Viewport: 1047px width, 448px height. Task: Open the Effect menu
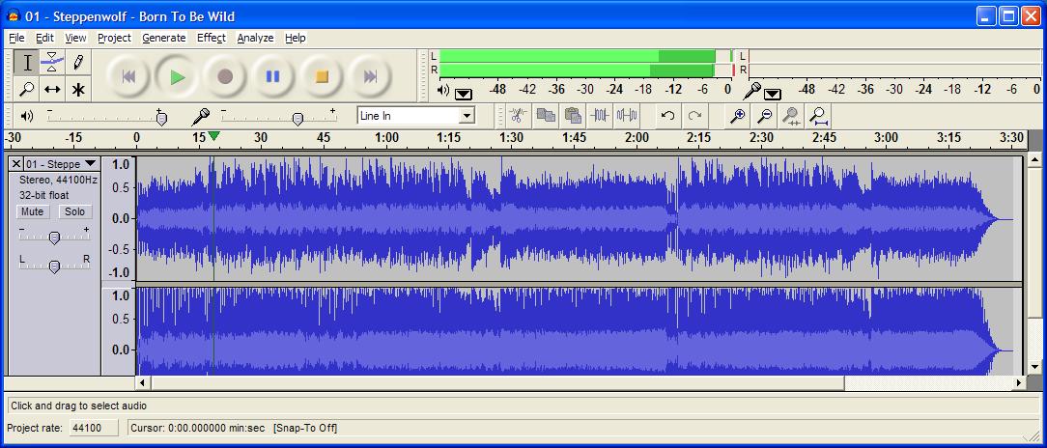click(211, 38)
